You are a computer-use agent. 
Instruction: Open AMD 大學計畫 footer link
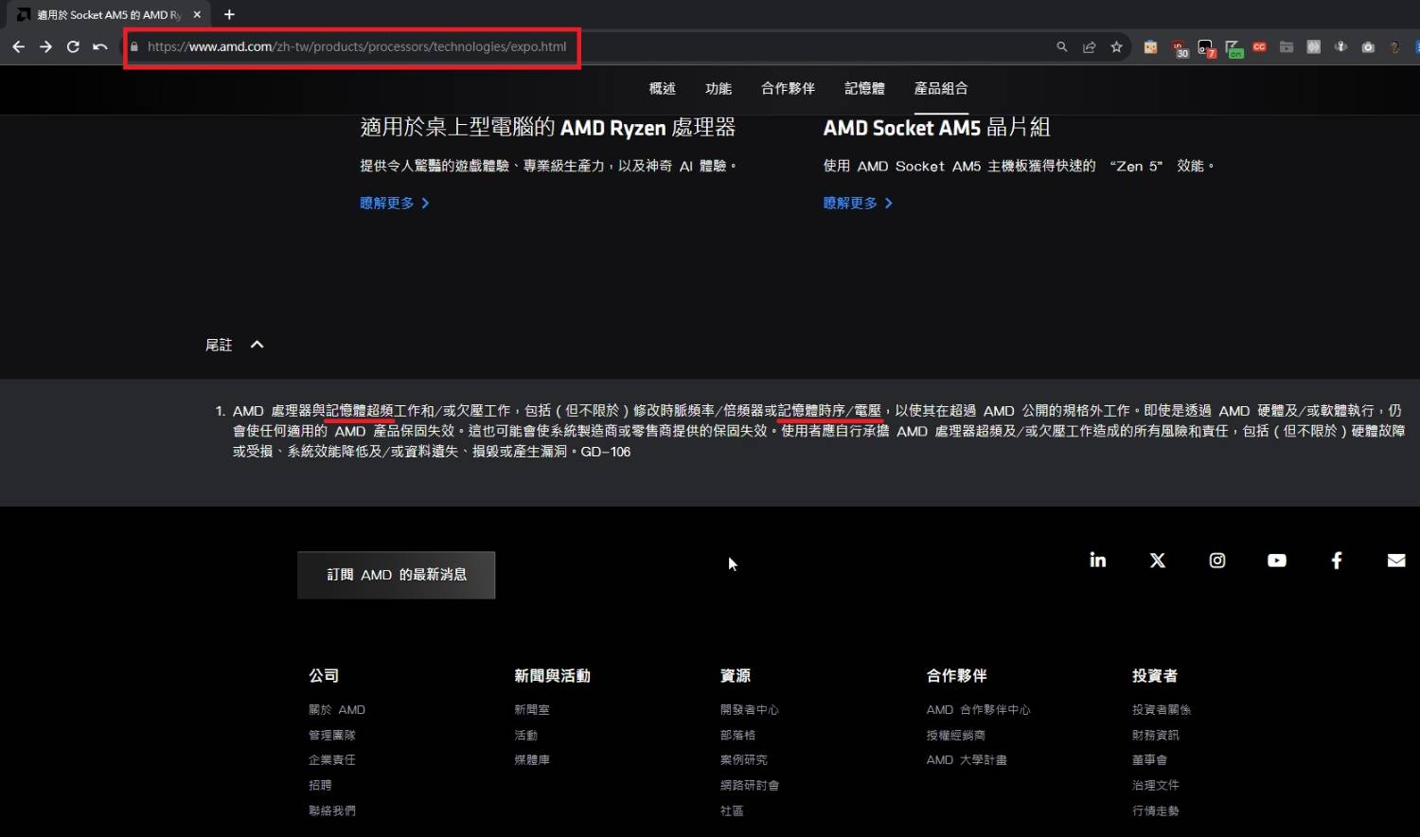(x=967, y=759)
